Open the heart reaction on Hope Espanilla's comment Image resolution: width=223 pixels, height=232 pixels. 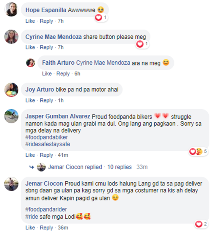[x=101, y=18]
